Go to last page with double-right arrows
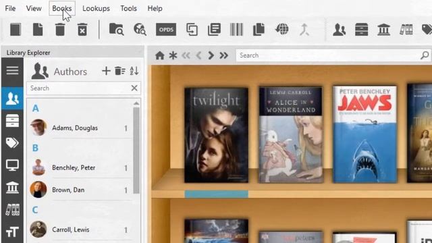432x243 pixels. coord(223,55)
